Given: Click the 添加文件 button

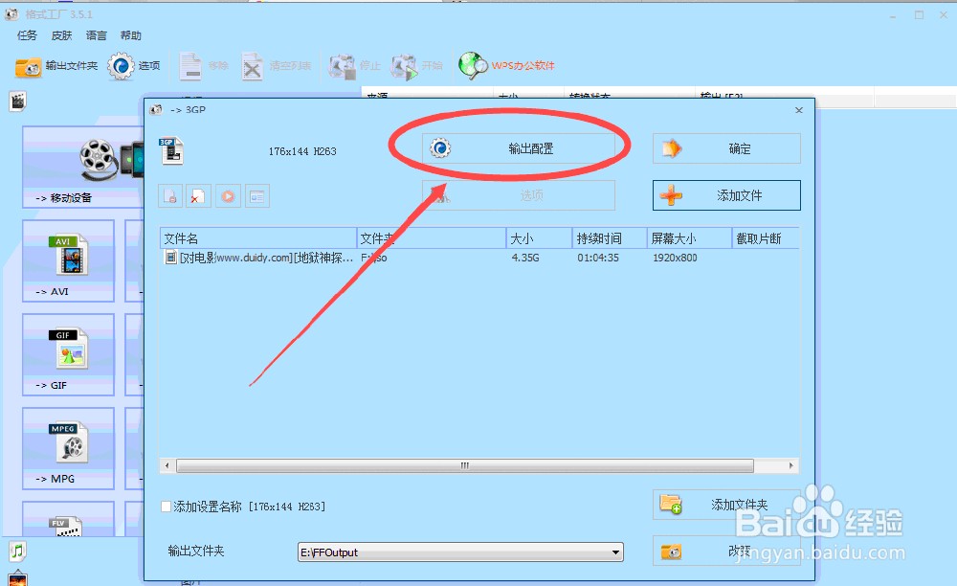Looking at the screenshot, I should click(726, 195).
